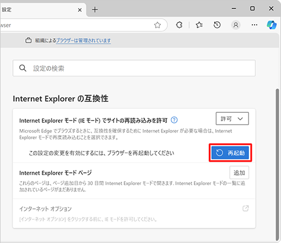Screen dimensions: 281x243
Task: Open browsing History icon
Action: tap(217, 25)
